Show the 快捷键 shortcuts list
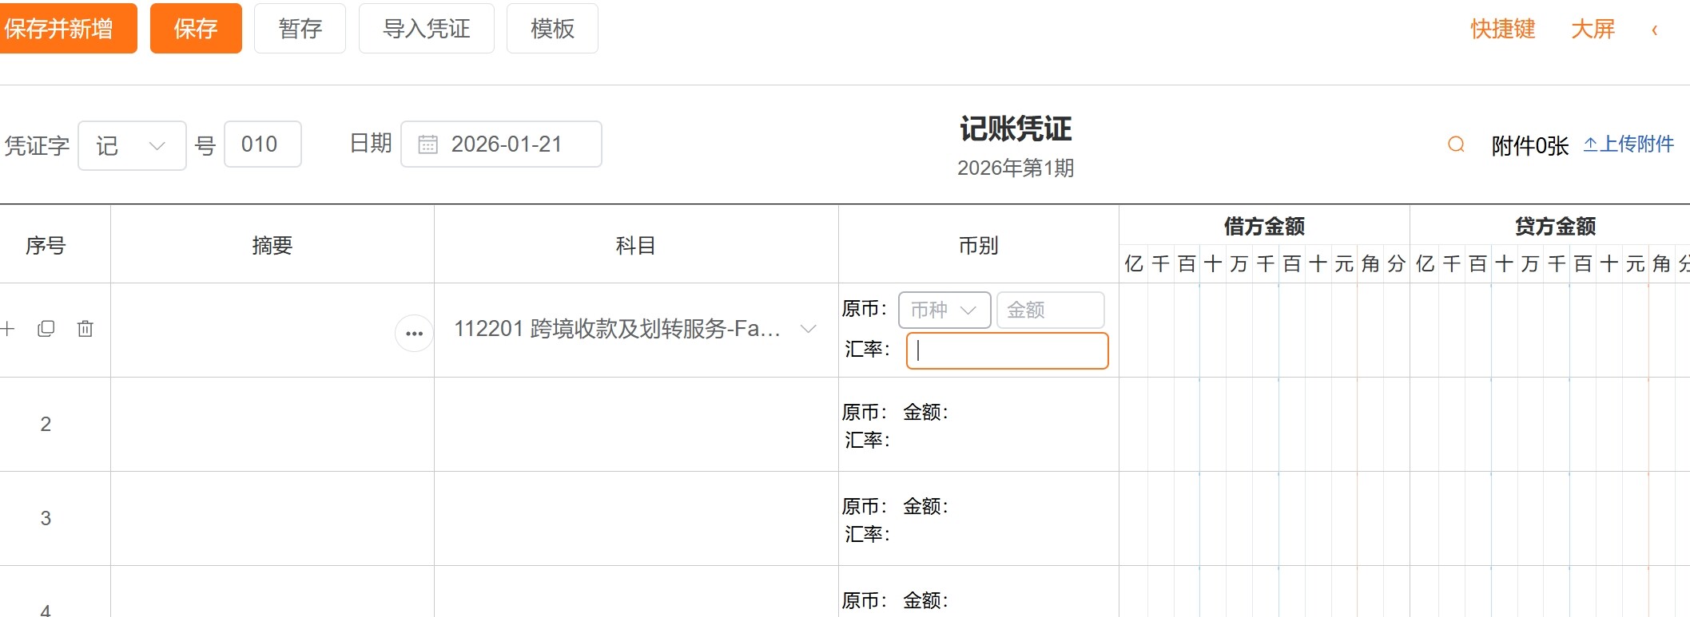1690x617 pixels. tap(1502, 30)
